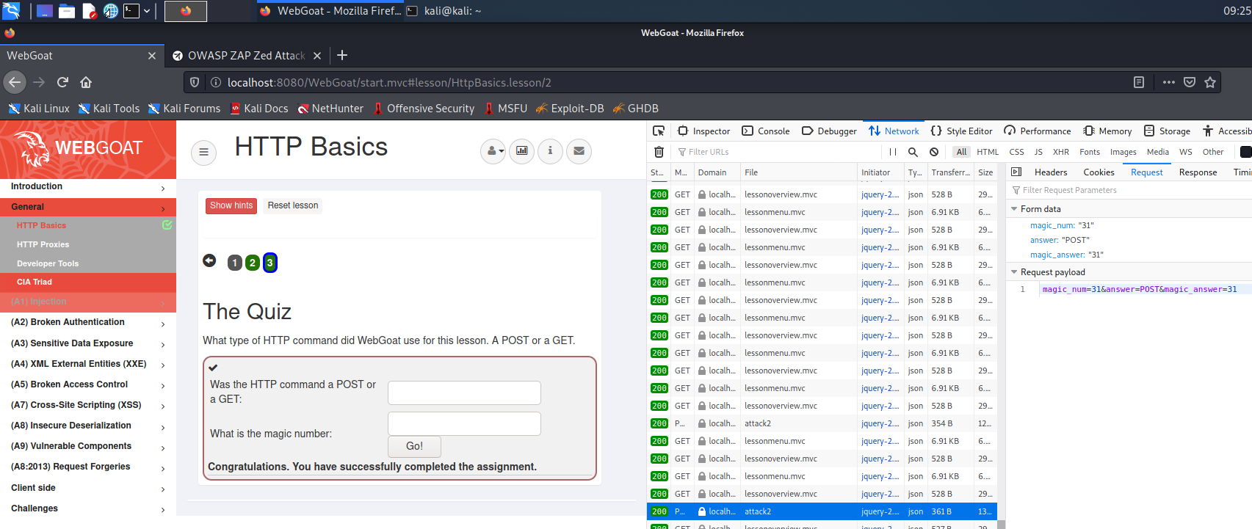The height and width of the screenshot is (529, 1252).
Task: Open the hamburger menu beside HTTP Basics
Action: [x=203, y=153]
